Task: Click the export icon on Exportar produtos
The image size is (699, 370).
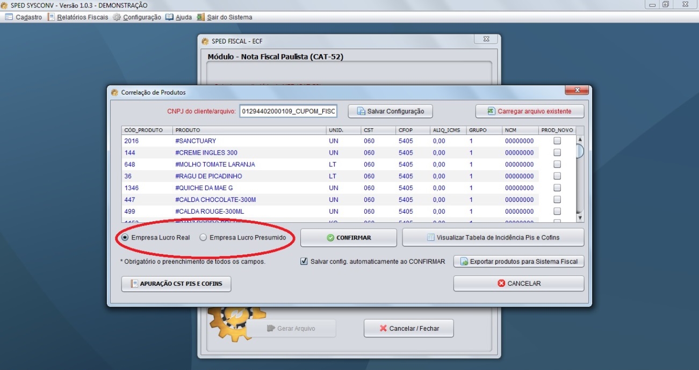Action: click(x=463, y=262)
